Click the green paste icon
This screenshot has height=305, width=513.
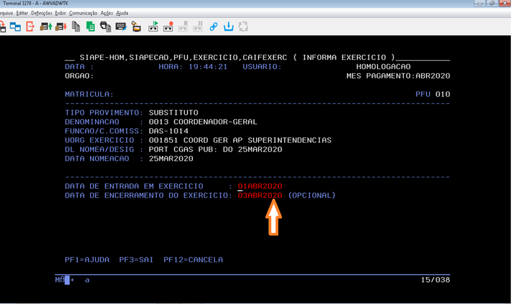pos(90,27)
